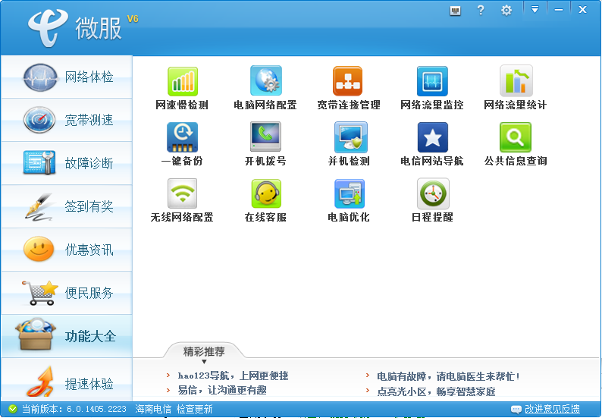602x418 pixels.
Task: Close the 微服 window
Action: click(x=582, y=9)
